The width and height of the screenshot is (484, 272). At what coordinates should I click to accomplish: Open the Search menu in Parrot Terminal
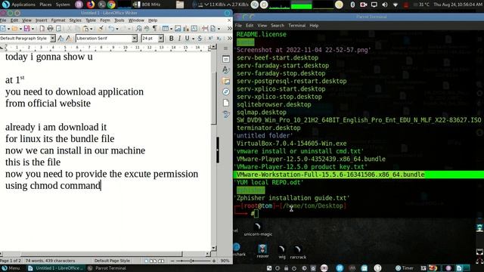(x=278, y=26)
